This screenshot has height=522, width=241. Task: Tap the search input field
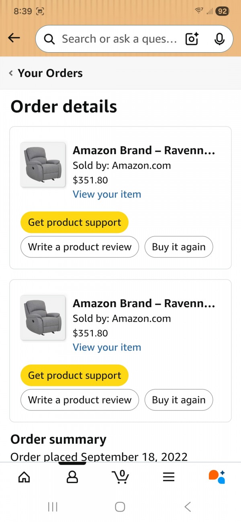[118, 39]
